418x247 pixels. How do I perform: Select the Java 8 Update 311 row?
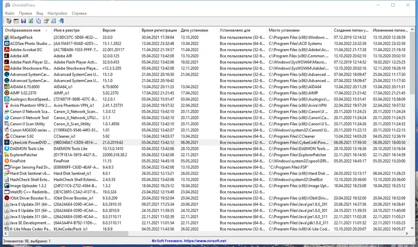click(x=206, y=217)
